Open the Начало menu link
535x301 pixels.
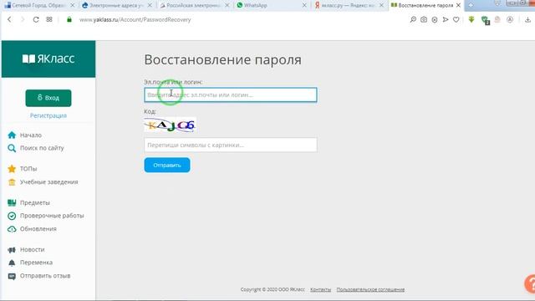pyautogui.click(x=31, y=135)
